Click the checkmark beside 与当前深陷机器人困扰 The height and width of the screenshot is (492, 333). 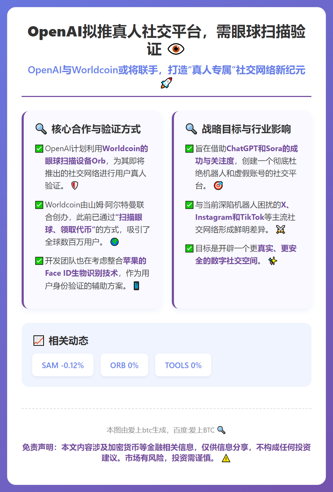pos(190,205)
